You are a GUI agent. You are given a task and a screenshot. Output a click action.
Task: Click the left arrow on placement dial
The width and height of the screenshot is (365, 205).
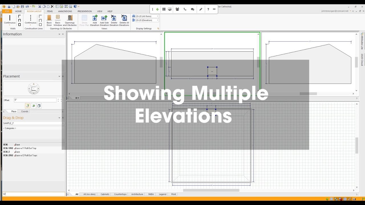[29, 89]
